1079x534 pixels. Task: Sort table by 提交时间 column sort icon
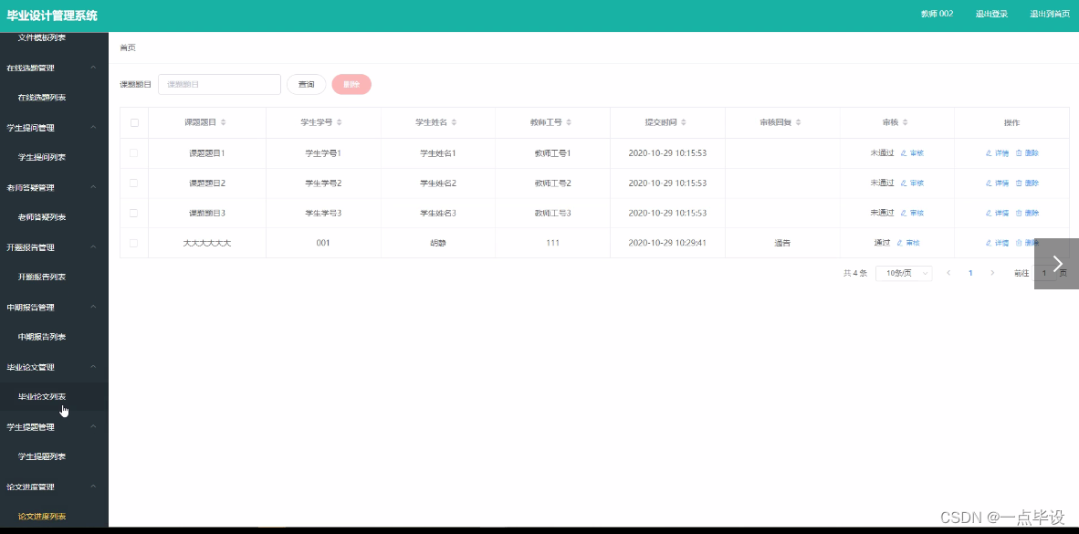click(x=684, y=122)
